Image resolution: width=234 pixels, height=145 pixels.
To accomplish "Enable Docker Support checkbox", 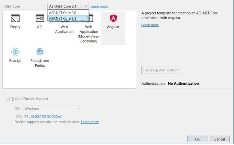I will 8,99.
